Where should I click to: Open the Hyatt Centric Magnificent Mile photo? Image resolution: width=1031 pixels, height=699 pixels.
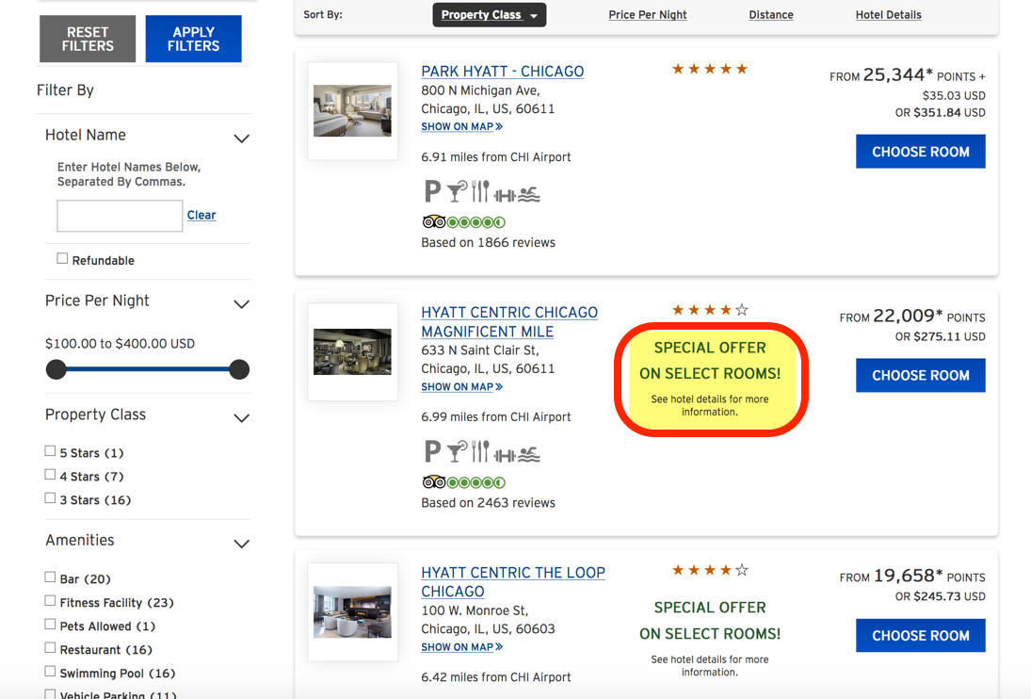point(352,351)
